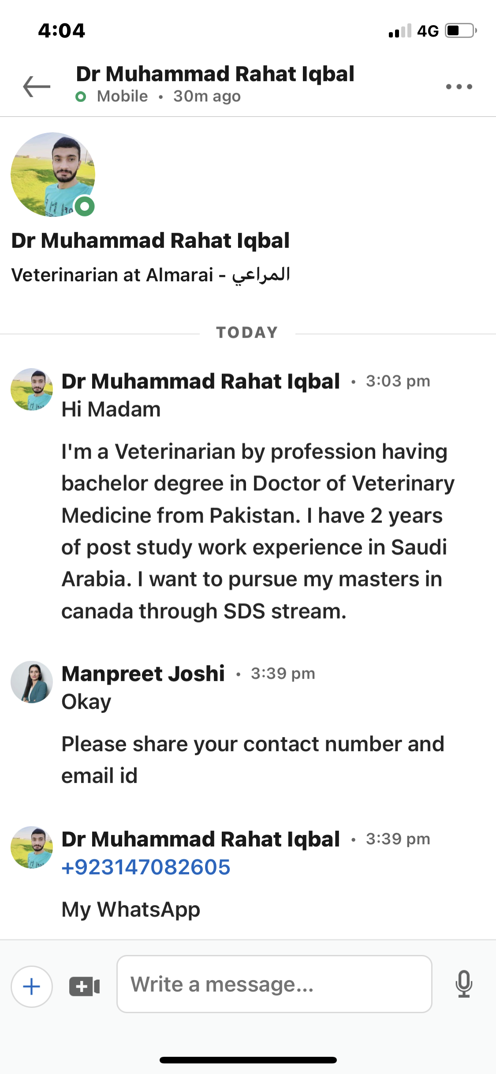Image resolution: width=496 pixels, height=1074 pixels.
Task: Tap the Manpreet Joshi sender name
Action: coord(143,674)
